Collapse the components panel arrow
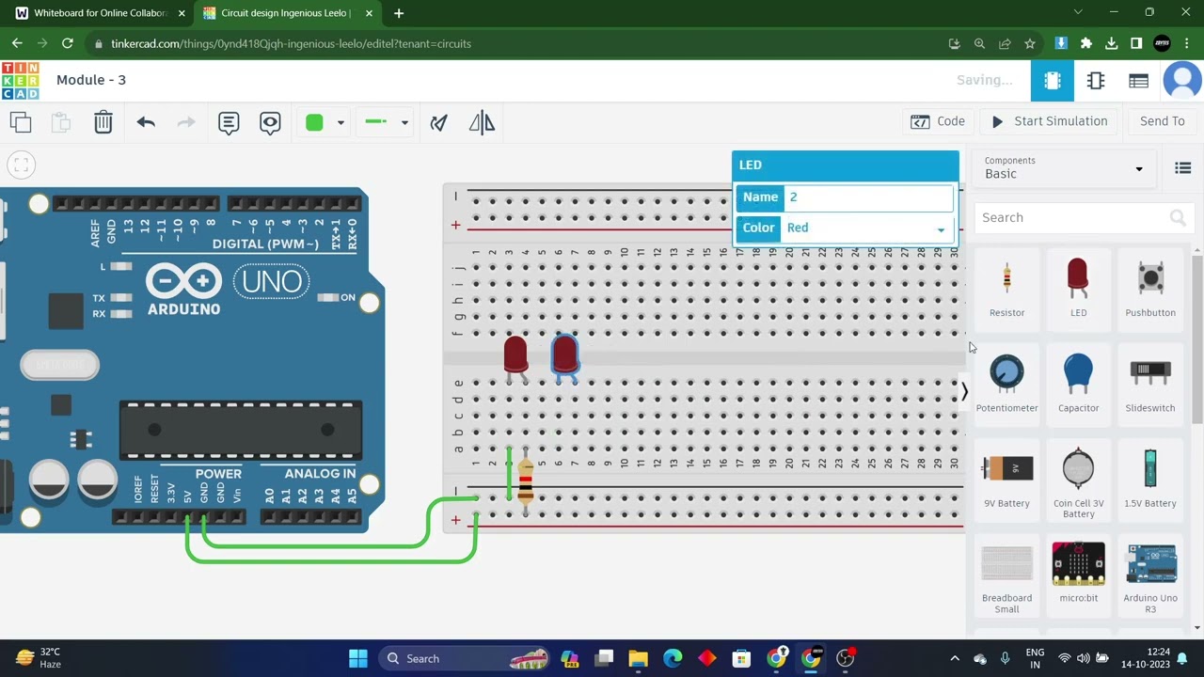 [964, 392]
